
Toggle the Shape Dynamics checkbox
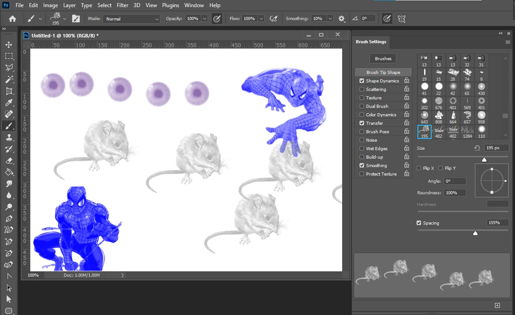click(x=362, y=81)
